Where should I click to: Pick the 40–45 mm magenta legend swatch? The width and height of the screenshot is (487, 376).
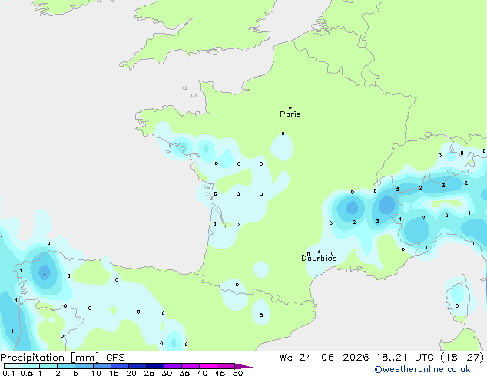tap(208, 366)
